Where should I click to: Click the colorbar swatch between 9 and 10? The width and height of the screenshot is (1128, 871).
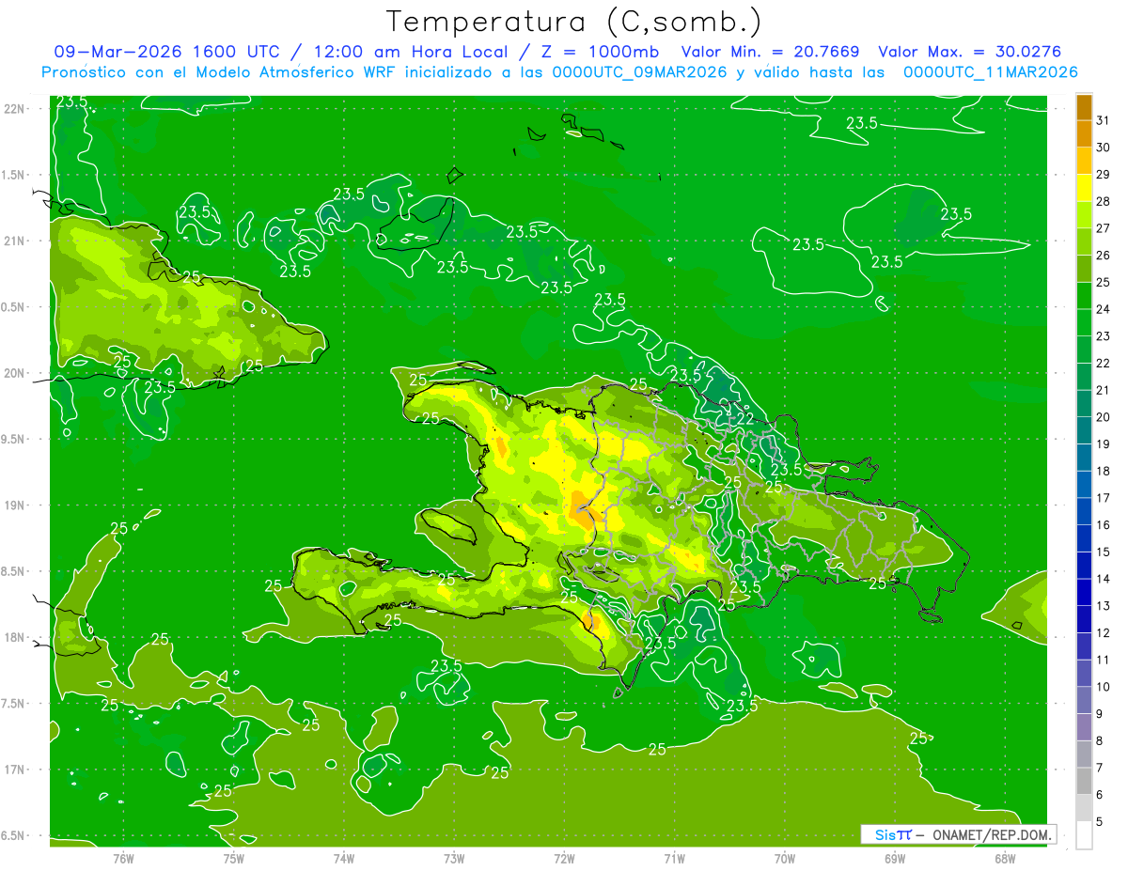click(x=1084, y=700)
